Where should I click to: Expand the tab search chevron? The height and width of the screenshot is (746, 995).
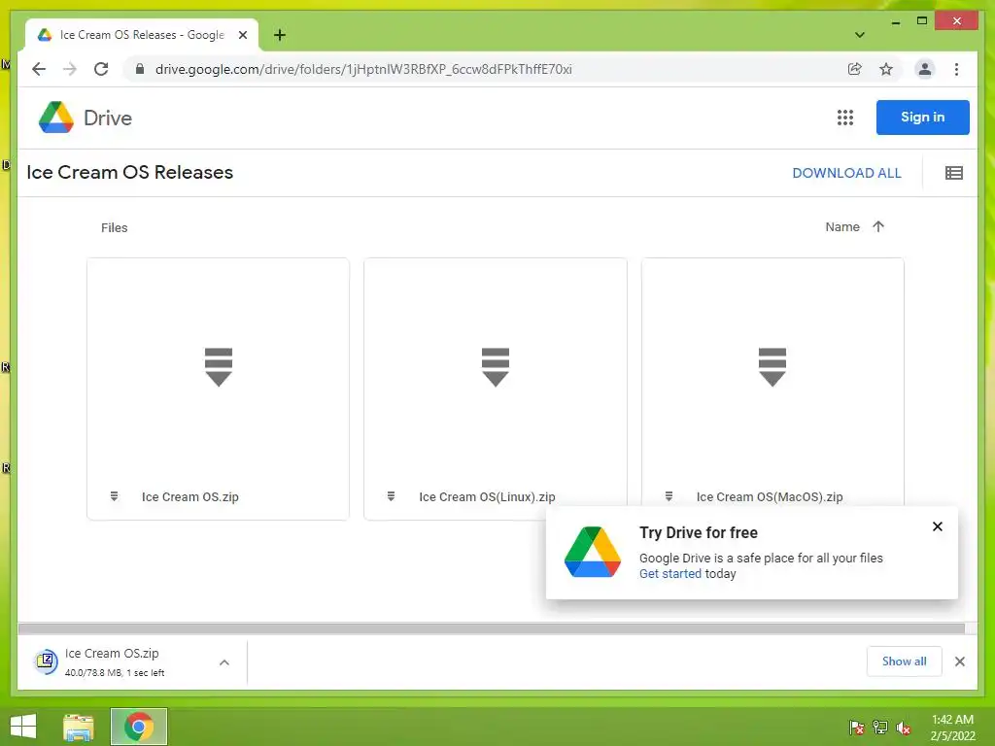point(860,35)
